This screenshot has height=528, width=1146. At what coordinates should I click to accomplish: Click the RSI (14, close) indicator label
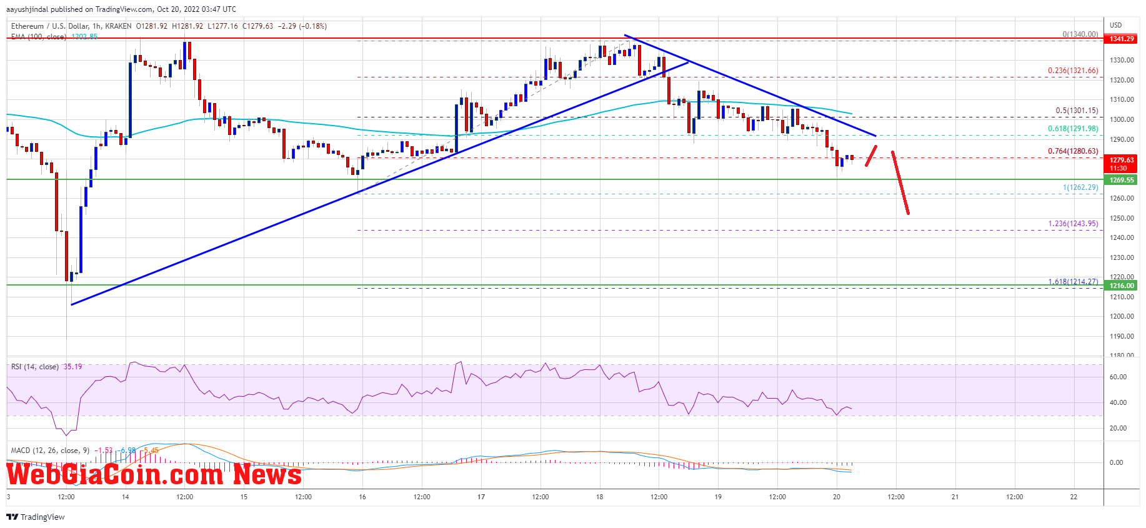click(35, 367)
